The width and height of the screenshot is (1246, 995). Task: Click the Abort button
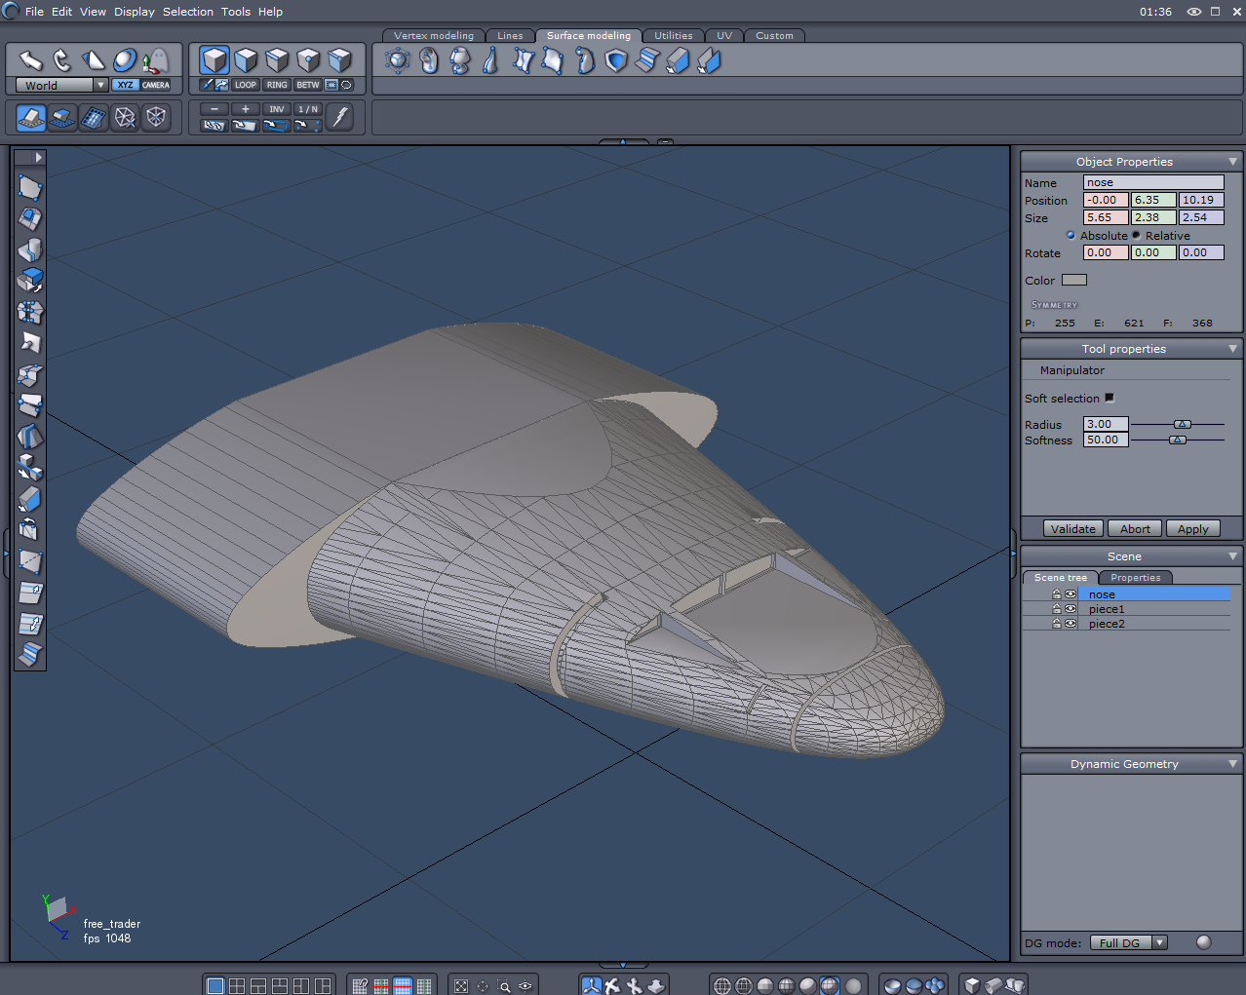point(1135,529)
